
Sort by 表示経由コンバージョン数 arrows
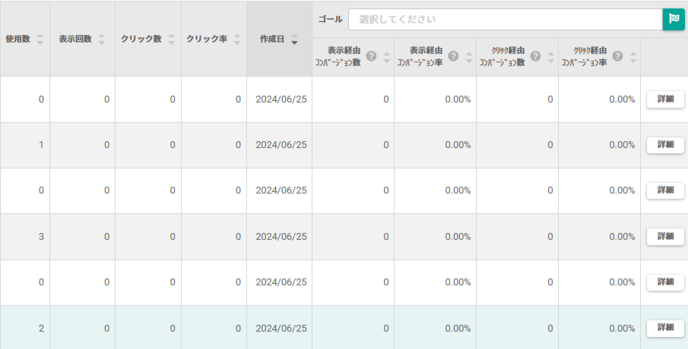click(x=387, y=57)
